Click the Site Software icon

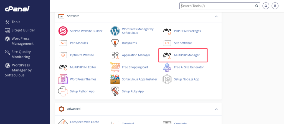(167, 43)
